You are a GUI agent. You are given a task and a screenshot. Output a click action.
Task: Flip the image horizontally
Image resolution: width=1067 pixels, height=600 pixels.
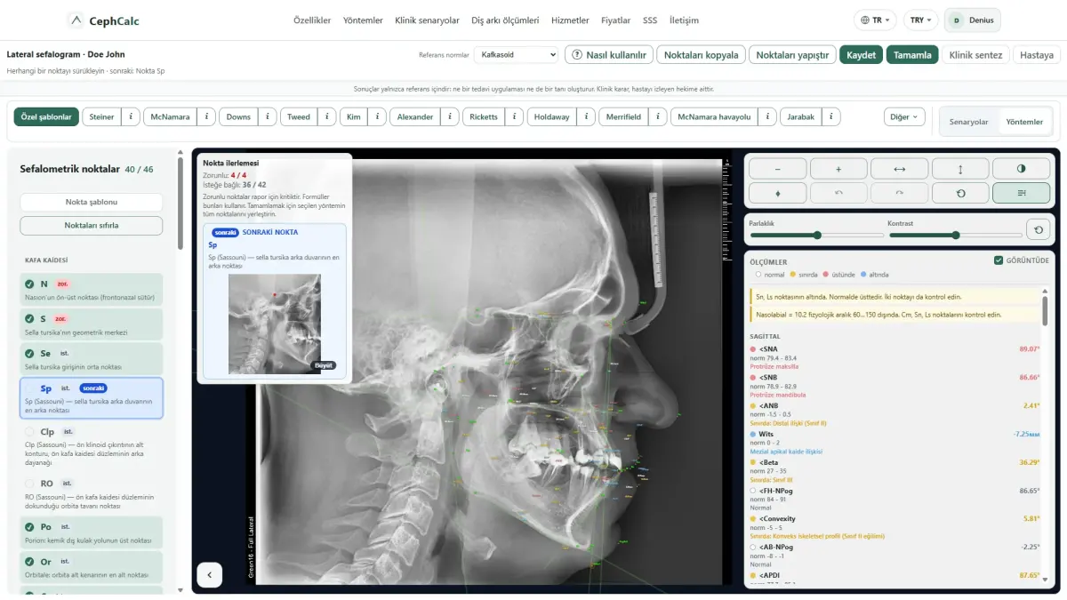900,169
